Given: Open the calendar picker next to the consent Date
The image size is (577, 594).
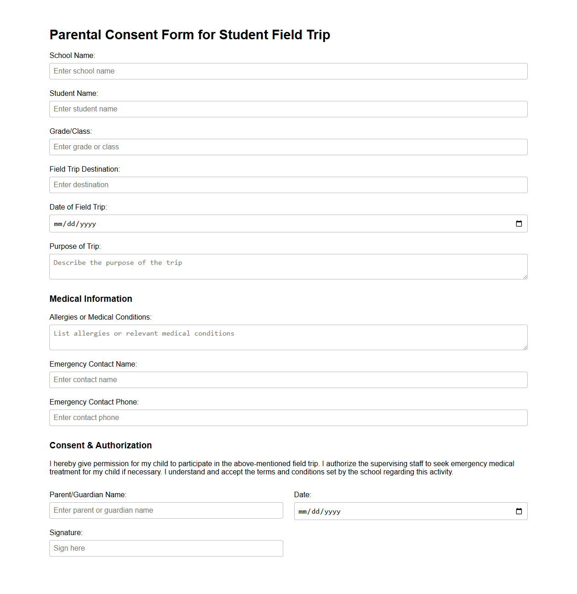Looking at the screenshot, I should point(519,511).
